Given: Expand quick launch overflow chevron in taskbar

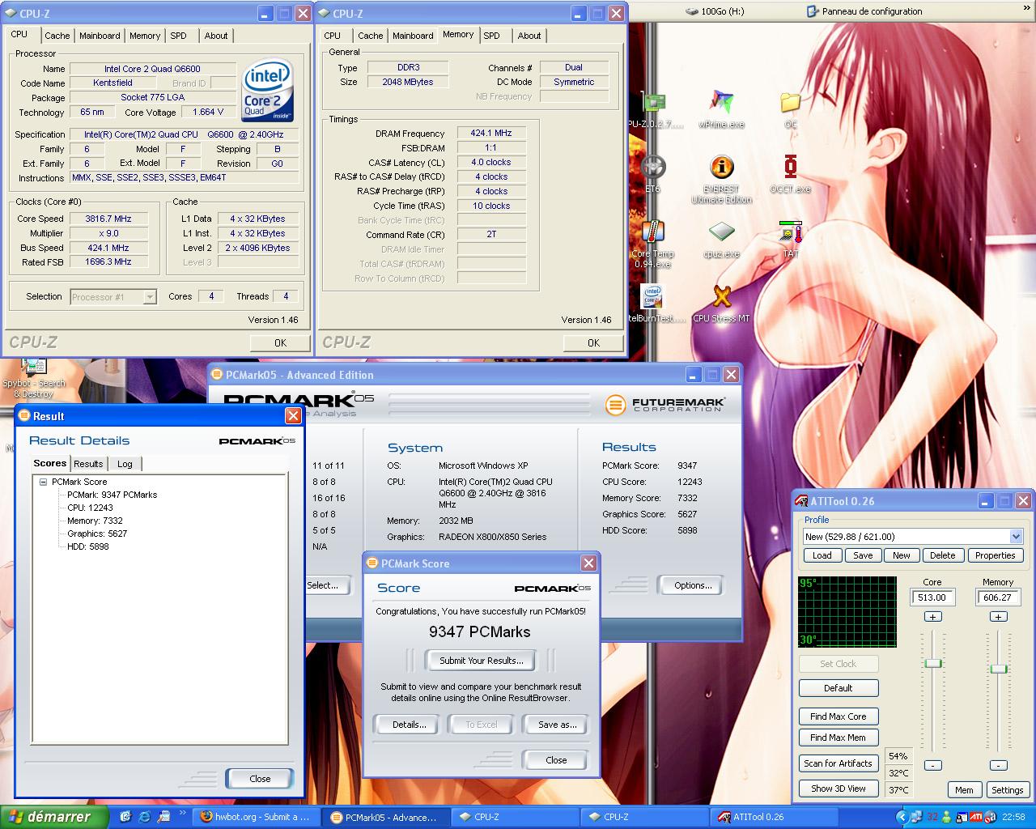Looking at the screenshot, I should [x=182, y=812].
